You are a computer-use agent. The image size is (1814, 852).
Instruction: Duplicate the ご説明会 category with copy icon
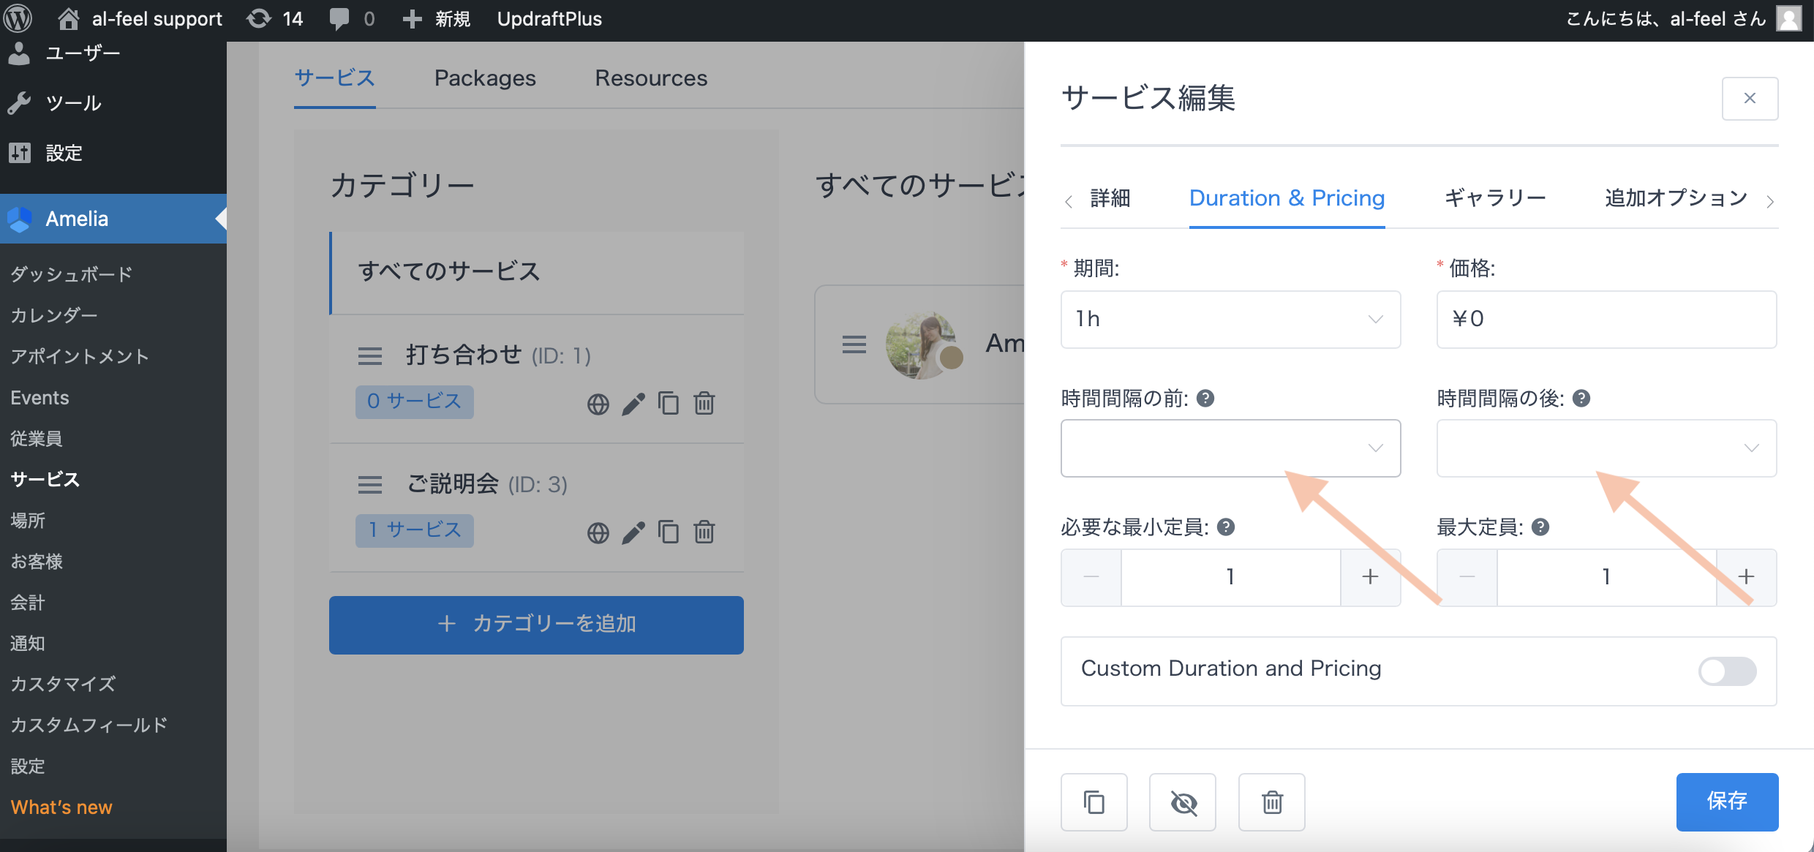pos(668,532)
